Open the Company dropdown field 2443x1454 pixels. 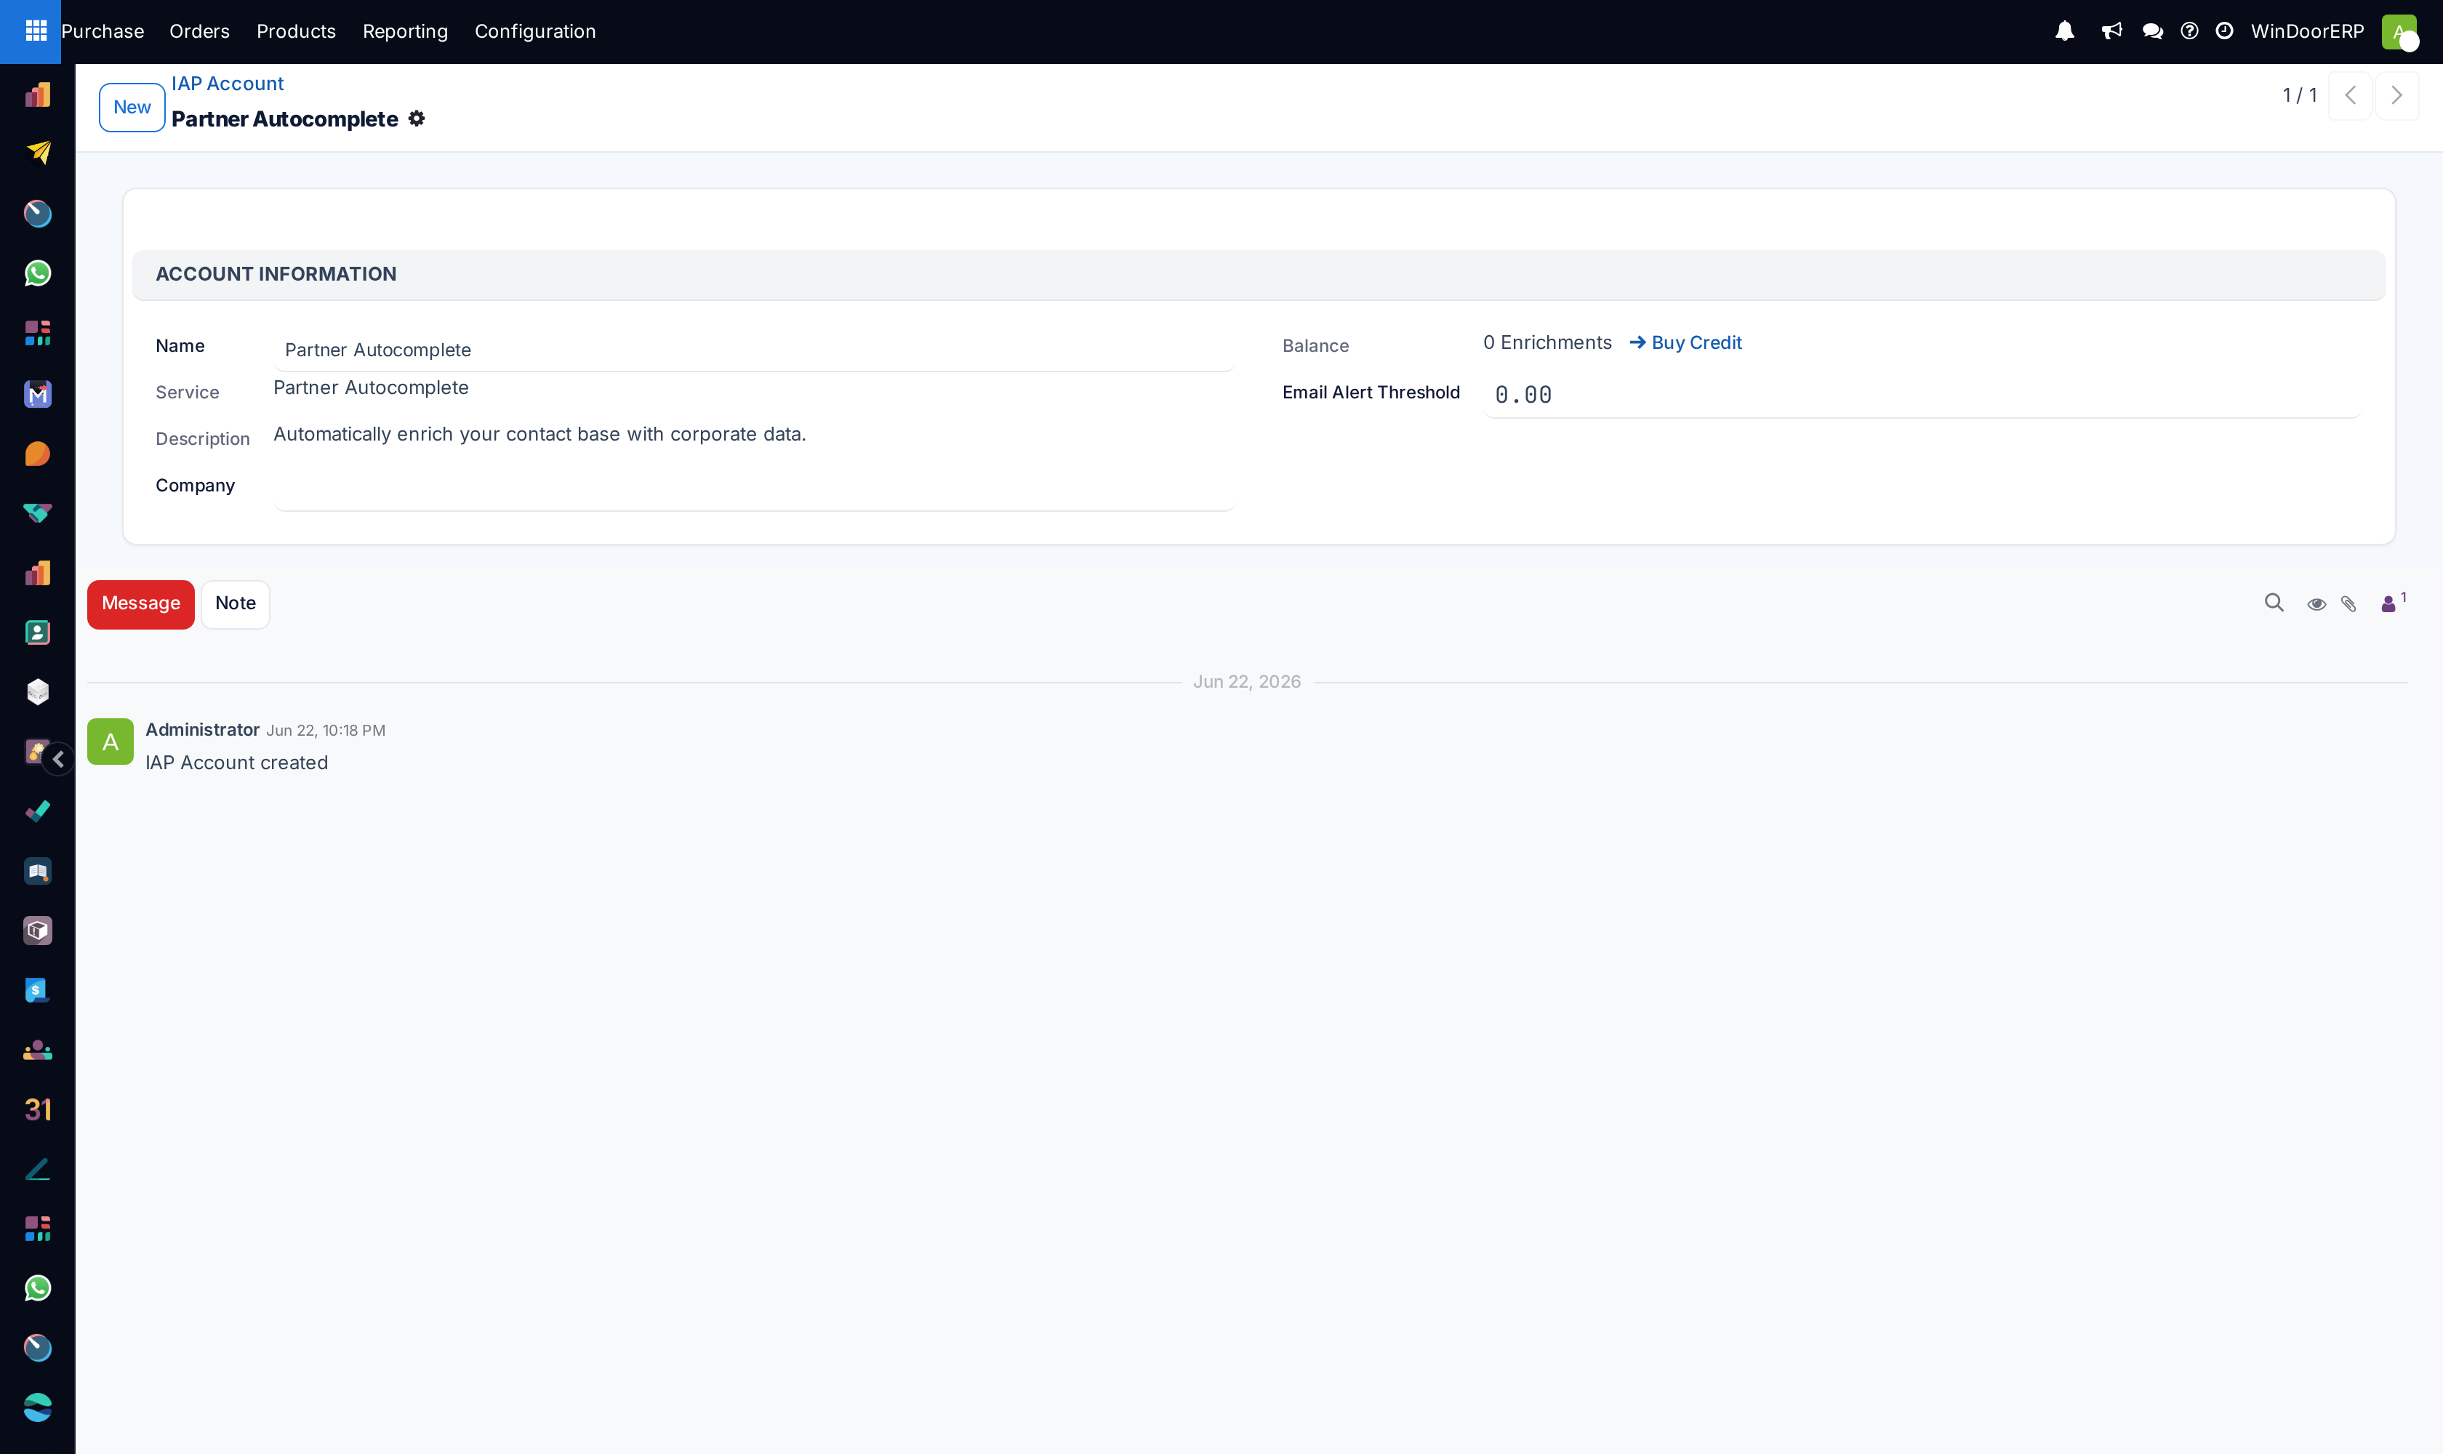click(x=753, y=490)
